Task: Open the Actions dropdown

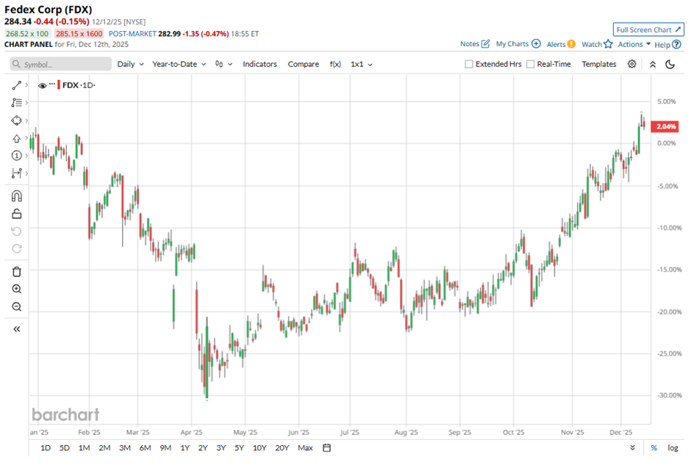Action: pos(634,44)
